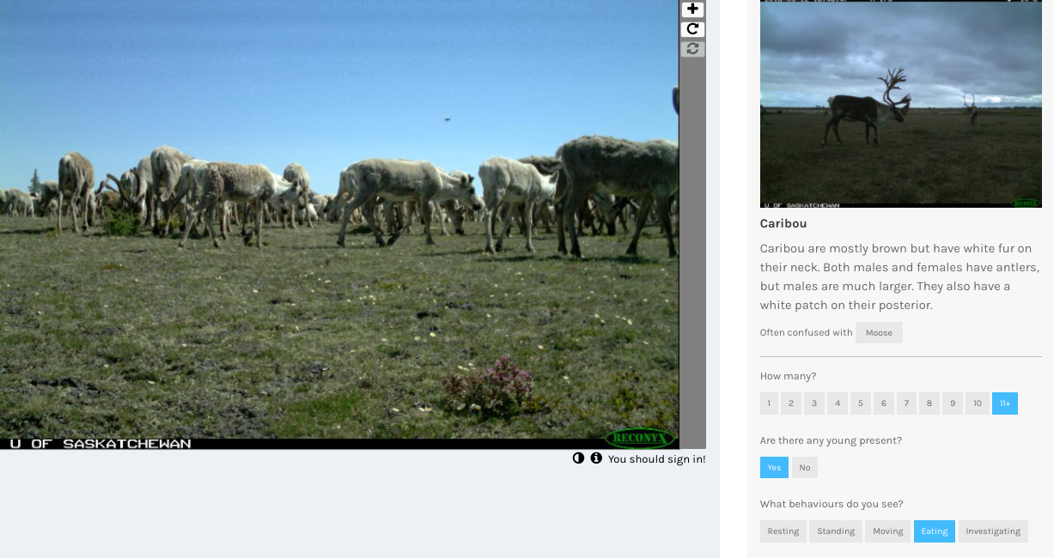Toggle the Moving behaviour
This screenshot has height=558, width=1060.
(x=888, y=531)
